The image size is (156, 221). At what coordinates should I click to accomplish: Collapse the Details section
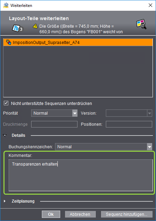point(5,135)
